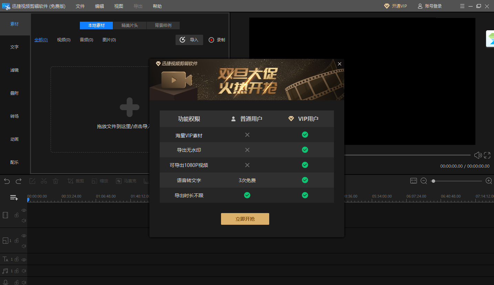Viewport: 494px width, 285px height.
Task: Enter fullscreen preview mode
Action: 487,155
